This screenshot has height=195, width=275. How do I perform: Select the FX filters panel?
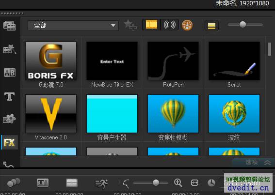coord(10,142)
